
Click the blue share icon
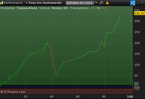(x=133, y=3)
